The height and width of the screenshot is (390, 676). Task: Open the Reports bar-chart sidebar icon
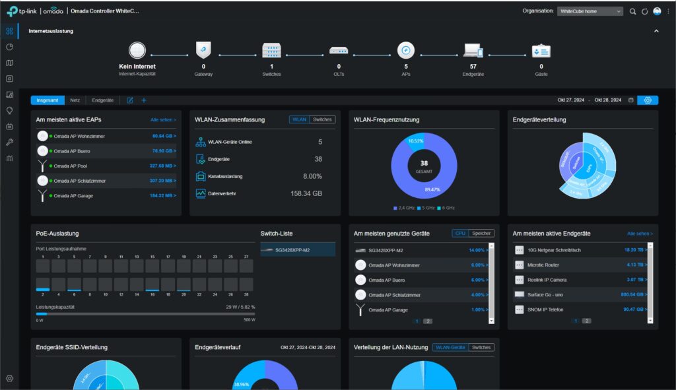pyautogui.click(x=9, y=158)
